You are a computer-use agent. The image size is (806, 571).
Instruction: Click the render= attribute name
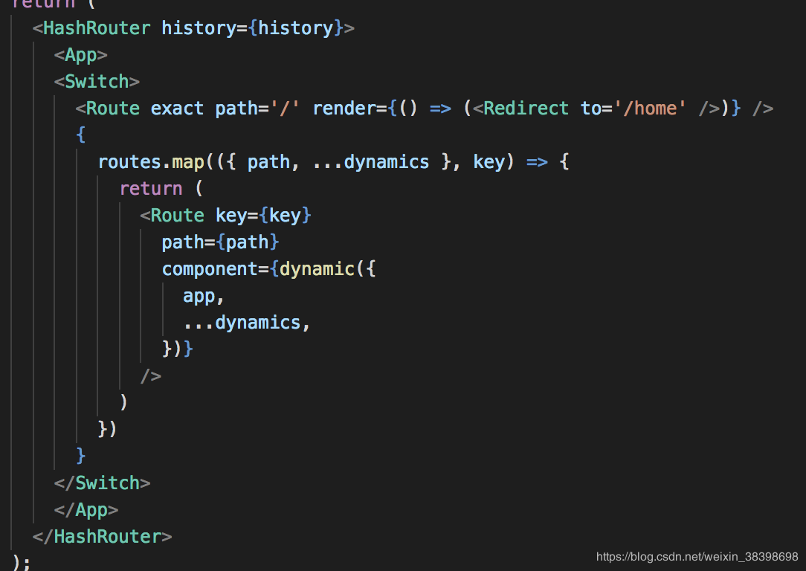pos(349,109)
